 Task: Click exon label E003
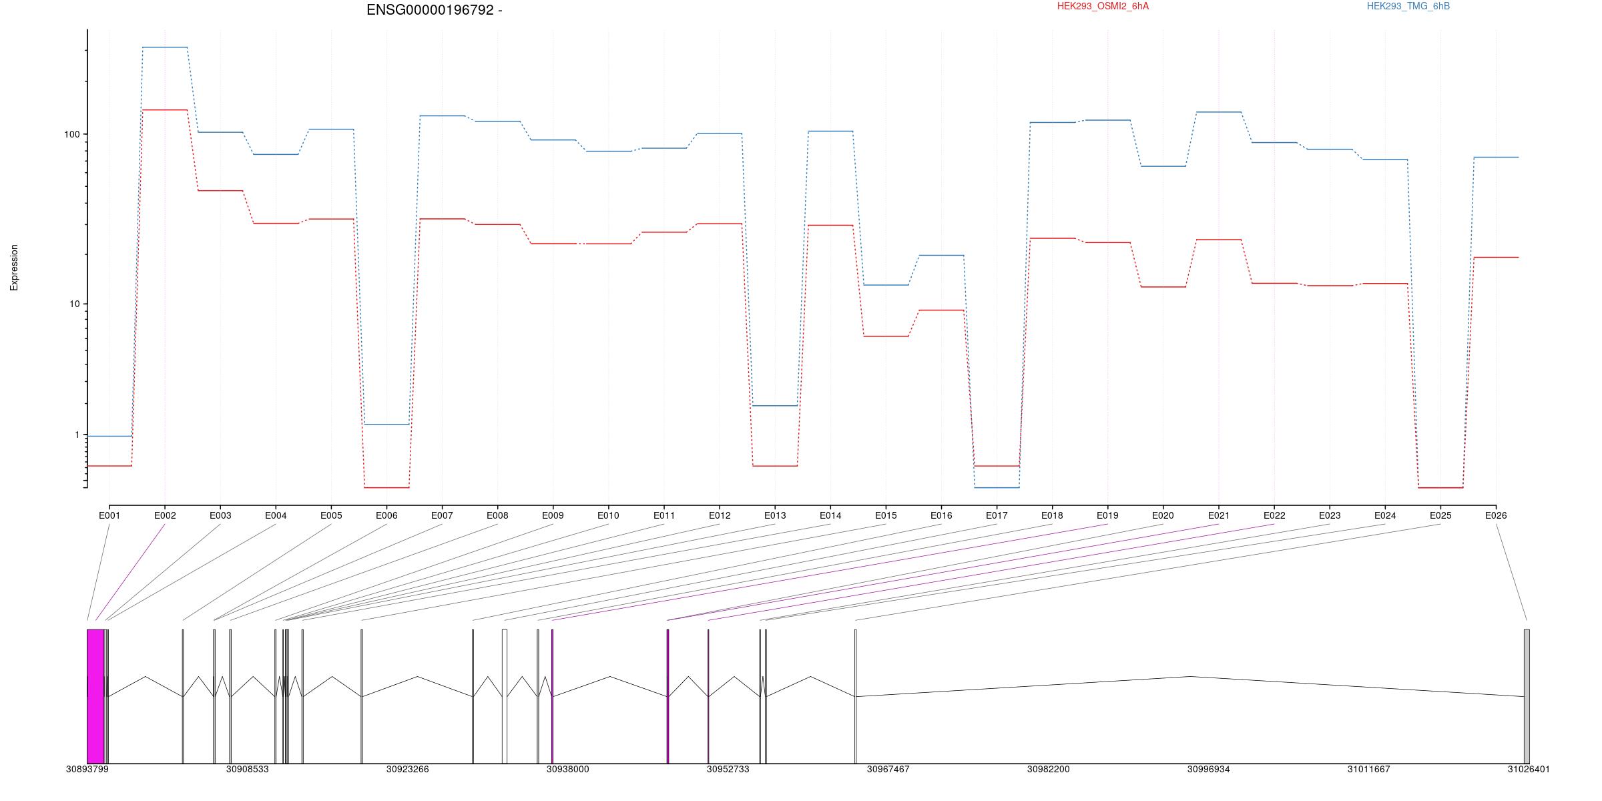click(220, 515)
